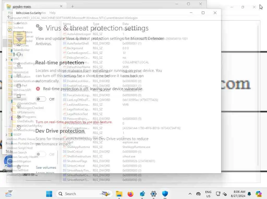Image resolution: width=267 pixels, height=199 pixels.
Task: Open Settings gear icon on the taskbar
Action: tap(153, 194)
